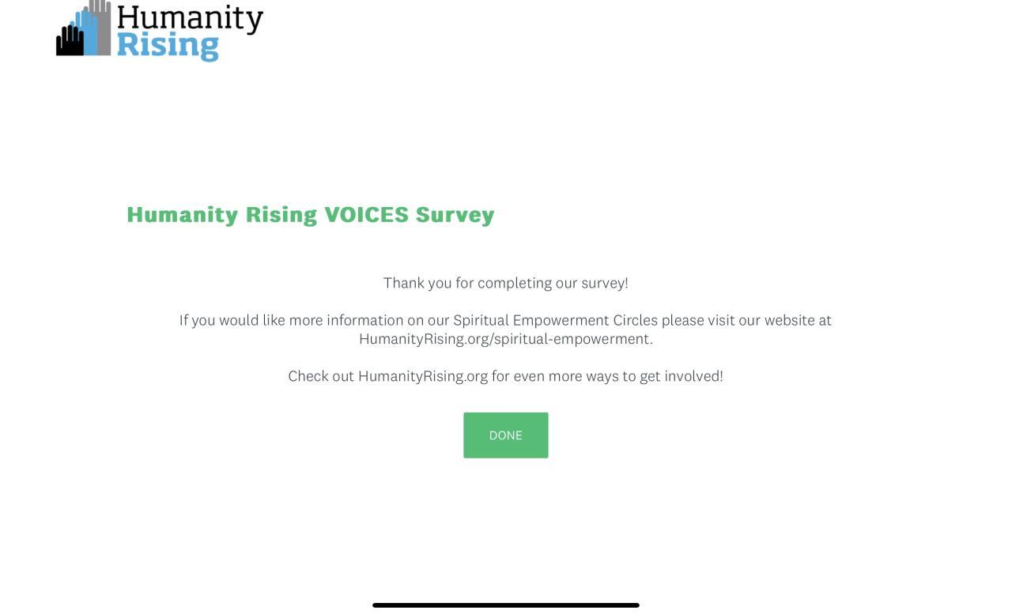Click the black "Humanity" word in the logo
Screen dimensions: 1012x614
coord(190,19)
